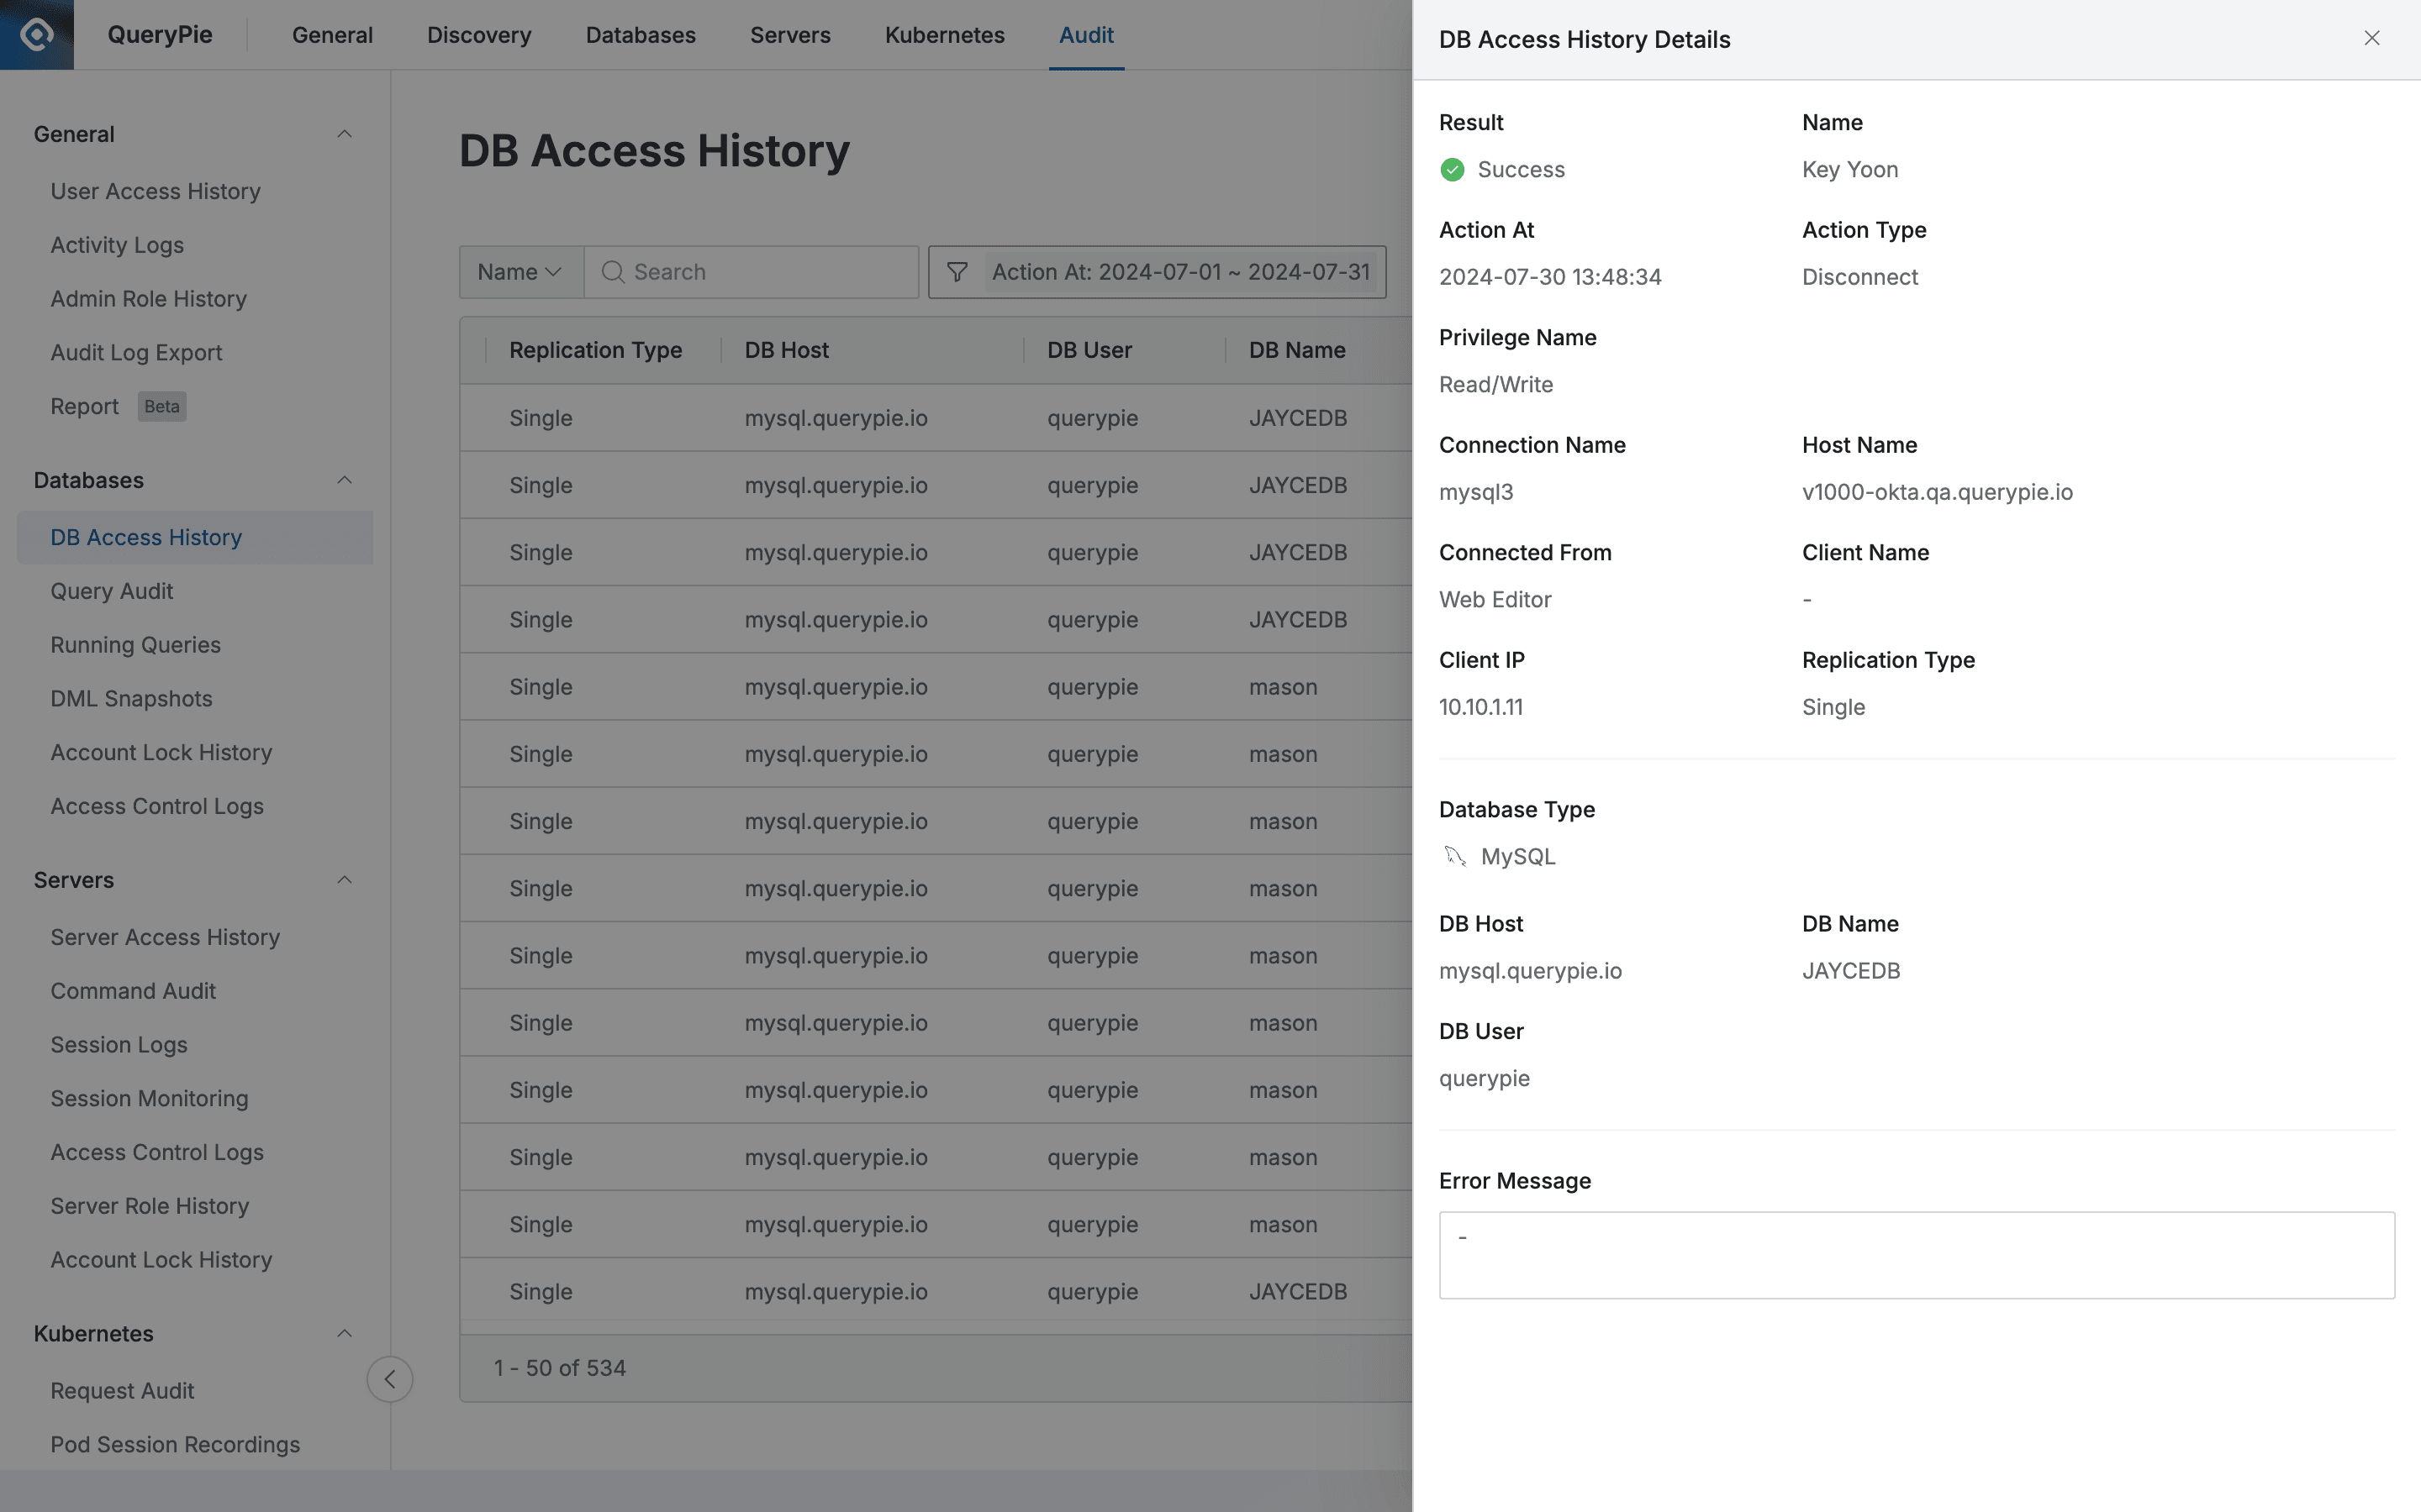Open the Name filter dropdown
This screenshot has width=2421, height=1512.
coord(520,271)
